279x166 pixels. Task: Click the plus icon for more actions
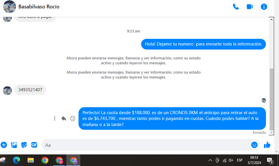[4, 145]
